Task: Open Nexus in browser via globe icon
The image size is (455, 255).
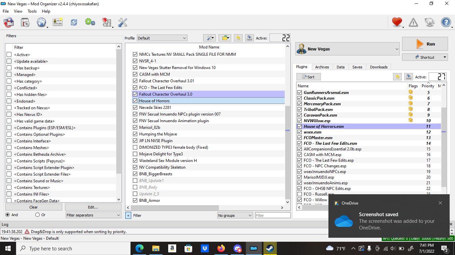Action: [41, 22]
